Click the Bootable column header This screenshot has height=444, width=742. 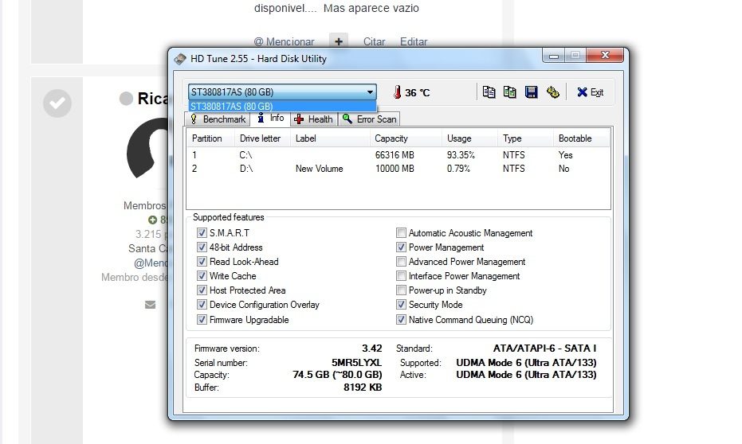click(x=581, y=138)
